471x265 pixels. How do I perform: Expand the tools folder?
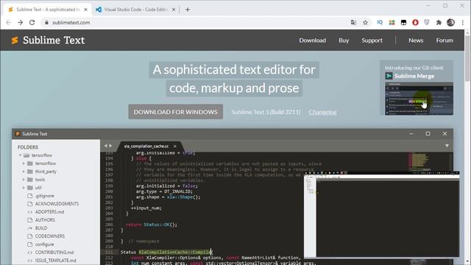click(24, 180)
